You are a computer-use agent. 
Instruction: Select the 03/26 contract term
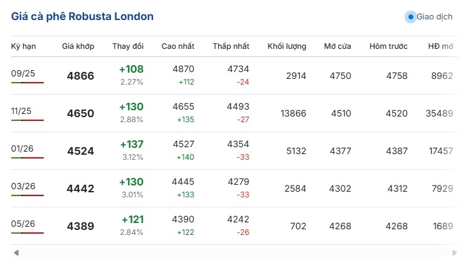tap(23, 186)
